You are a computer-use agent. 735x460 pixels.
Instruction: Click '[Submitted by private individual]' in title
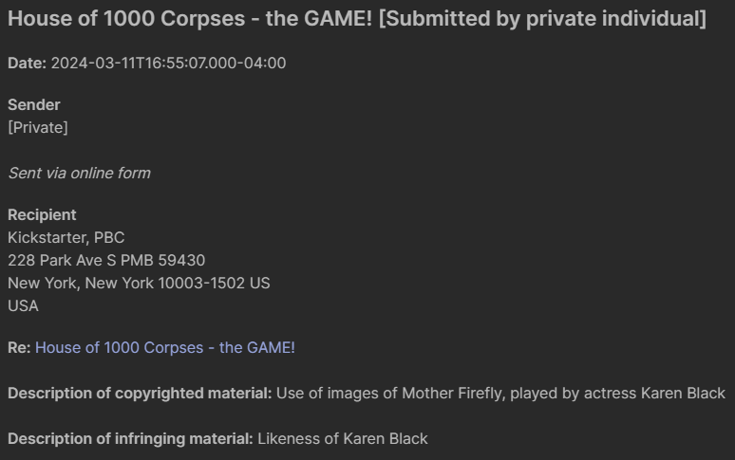pos(542,19)
